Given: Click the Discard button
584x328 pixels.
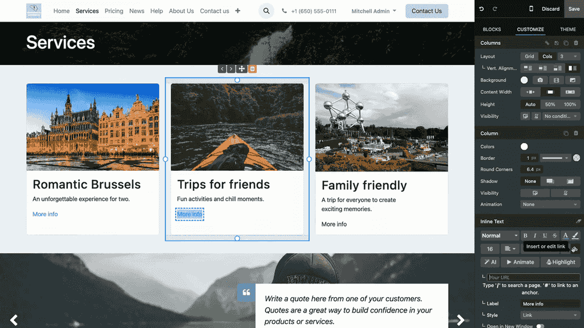Looking at the screenshot, I should pos(550,9).
